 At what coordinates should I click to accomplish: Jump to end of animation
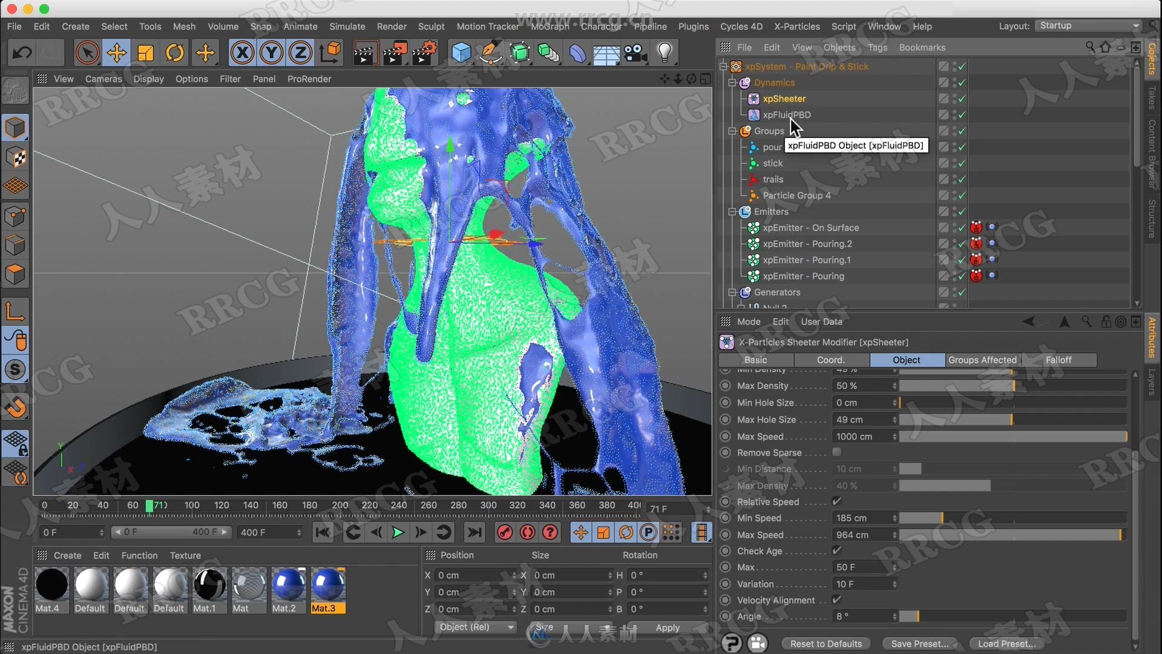coord(474,532)
